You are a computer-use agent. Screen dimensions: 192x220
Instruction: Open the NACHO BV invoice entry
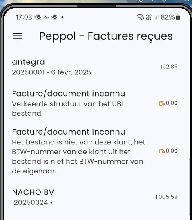pyautogui.click(x=95, y=197)
